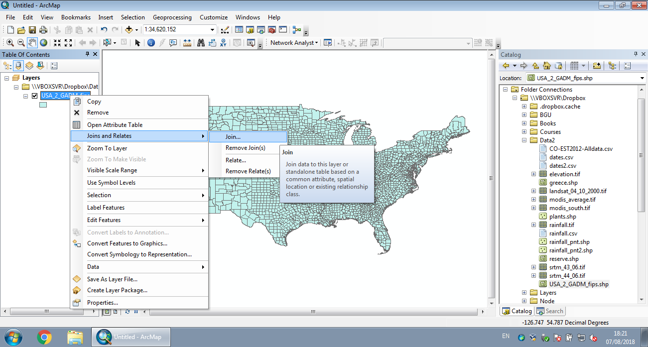The height and width of the screenshot is (347, 648).
Task: Zoom to Full Extent using the globe icon
Action: pyautogui.click(x=43, y=43)
